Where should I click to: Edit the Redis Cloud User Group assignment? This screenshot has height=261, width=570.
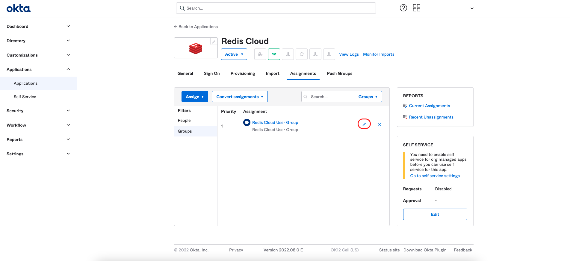tap(364, 124)
